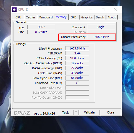Click the Single channel value

pos(101,27)
